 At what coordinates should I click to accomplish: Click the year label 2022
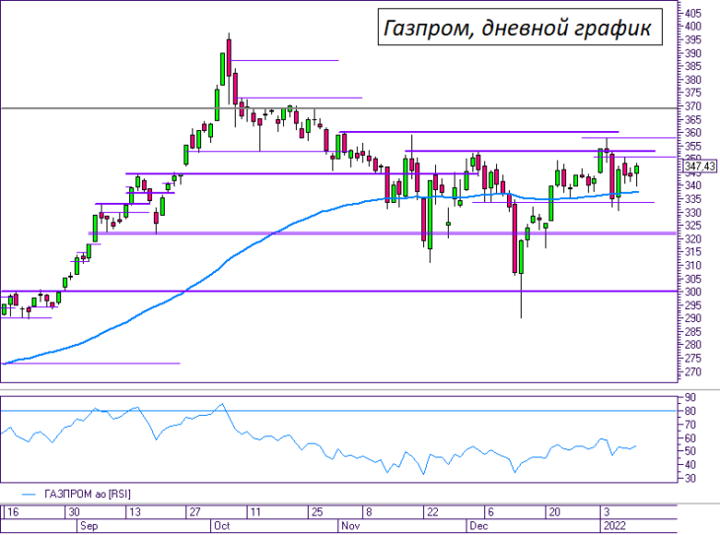(614, 526)
